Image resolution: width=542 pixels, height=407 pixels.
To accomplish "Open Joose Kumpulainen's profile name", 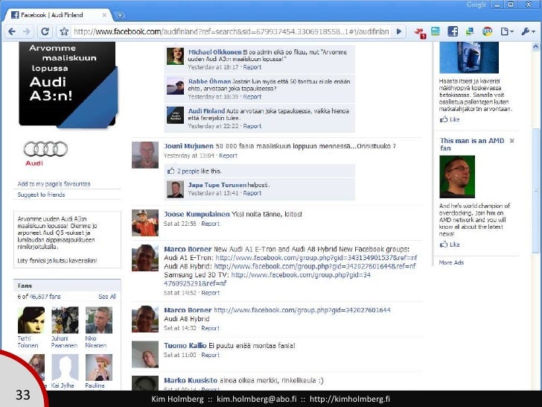I will pyautogui.click(x=197, y=214).
